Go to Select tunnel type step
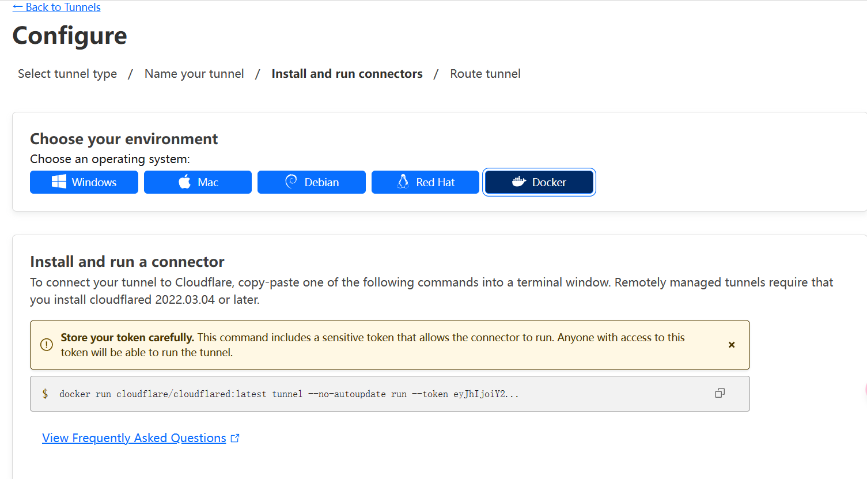The height and width of the screenshot is (479, 867). 67,74
